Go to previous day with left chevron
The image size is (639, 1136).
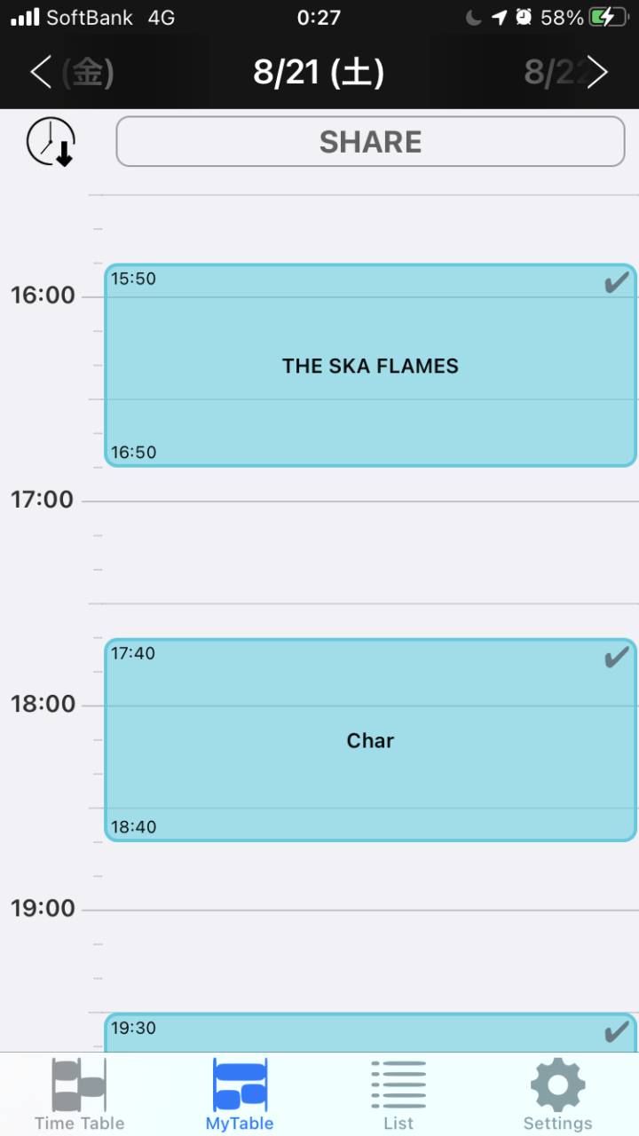(41, 72)
